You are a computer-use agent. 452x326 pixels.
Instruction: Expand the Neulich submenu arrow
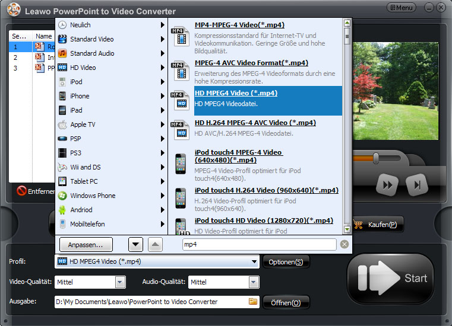click(163, 25)
